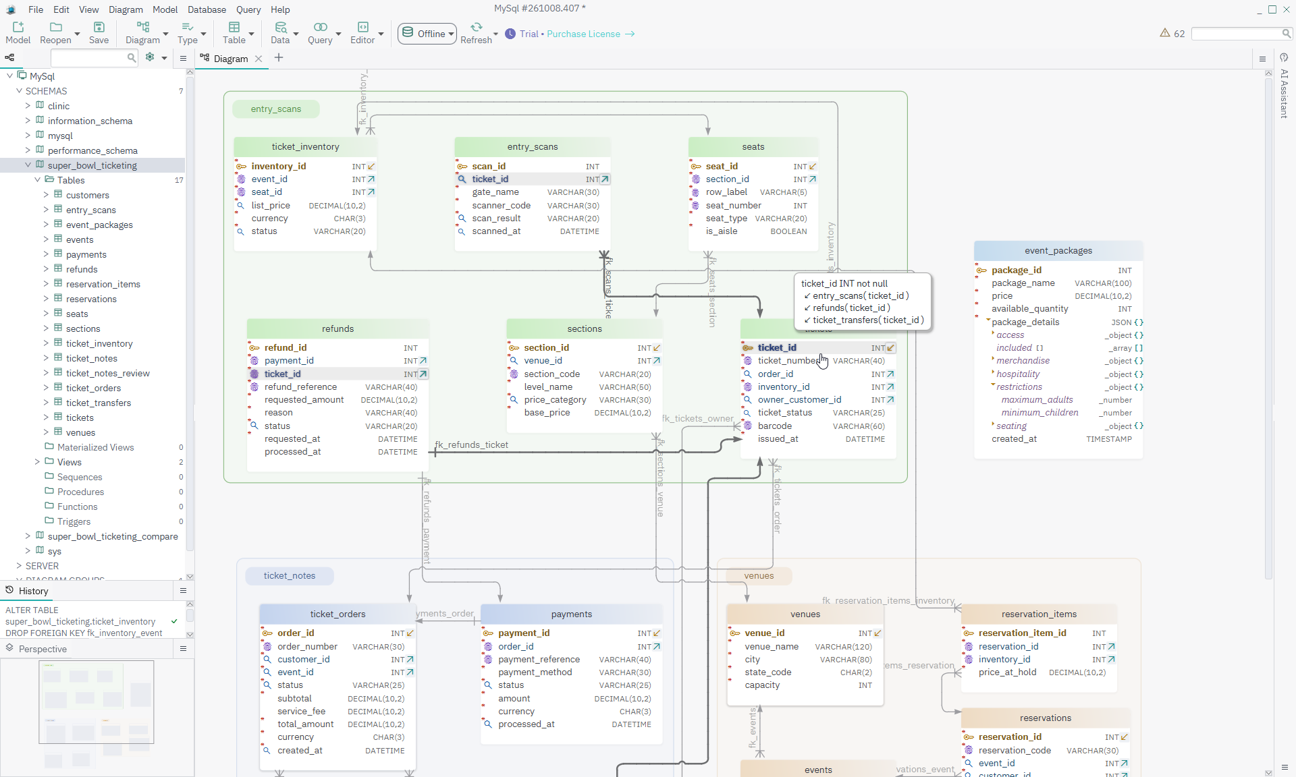Expand the clinic schema node
1296x777 pixels.
click(x=28, y=106)
